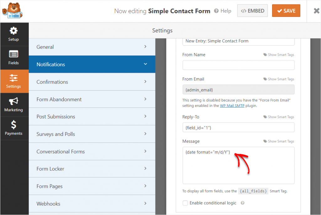The height and width of the screenshot is (215, 321).
Task: Click into the Reply-To input field
Action: point(238,127)
